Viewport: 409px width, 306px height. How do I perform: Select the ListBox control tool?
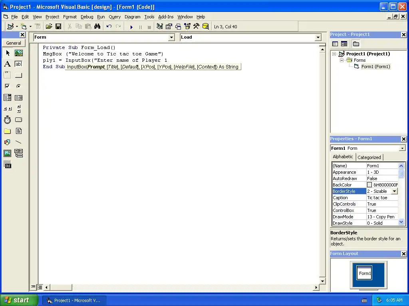[x=18, y=98]
